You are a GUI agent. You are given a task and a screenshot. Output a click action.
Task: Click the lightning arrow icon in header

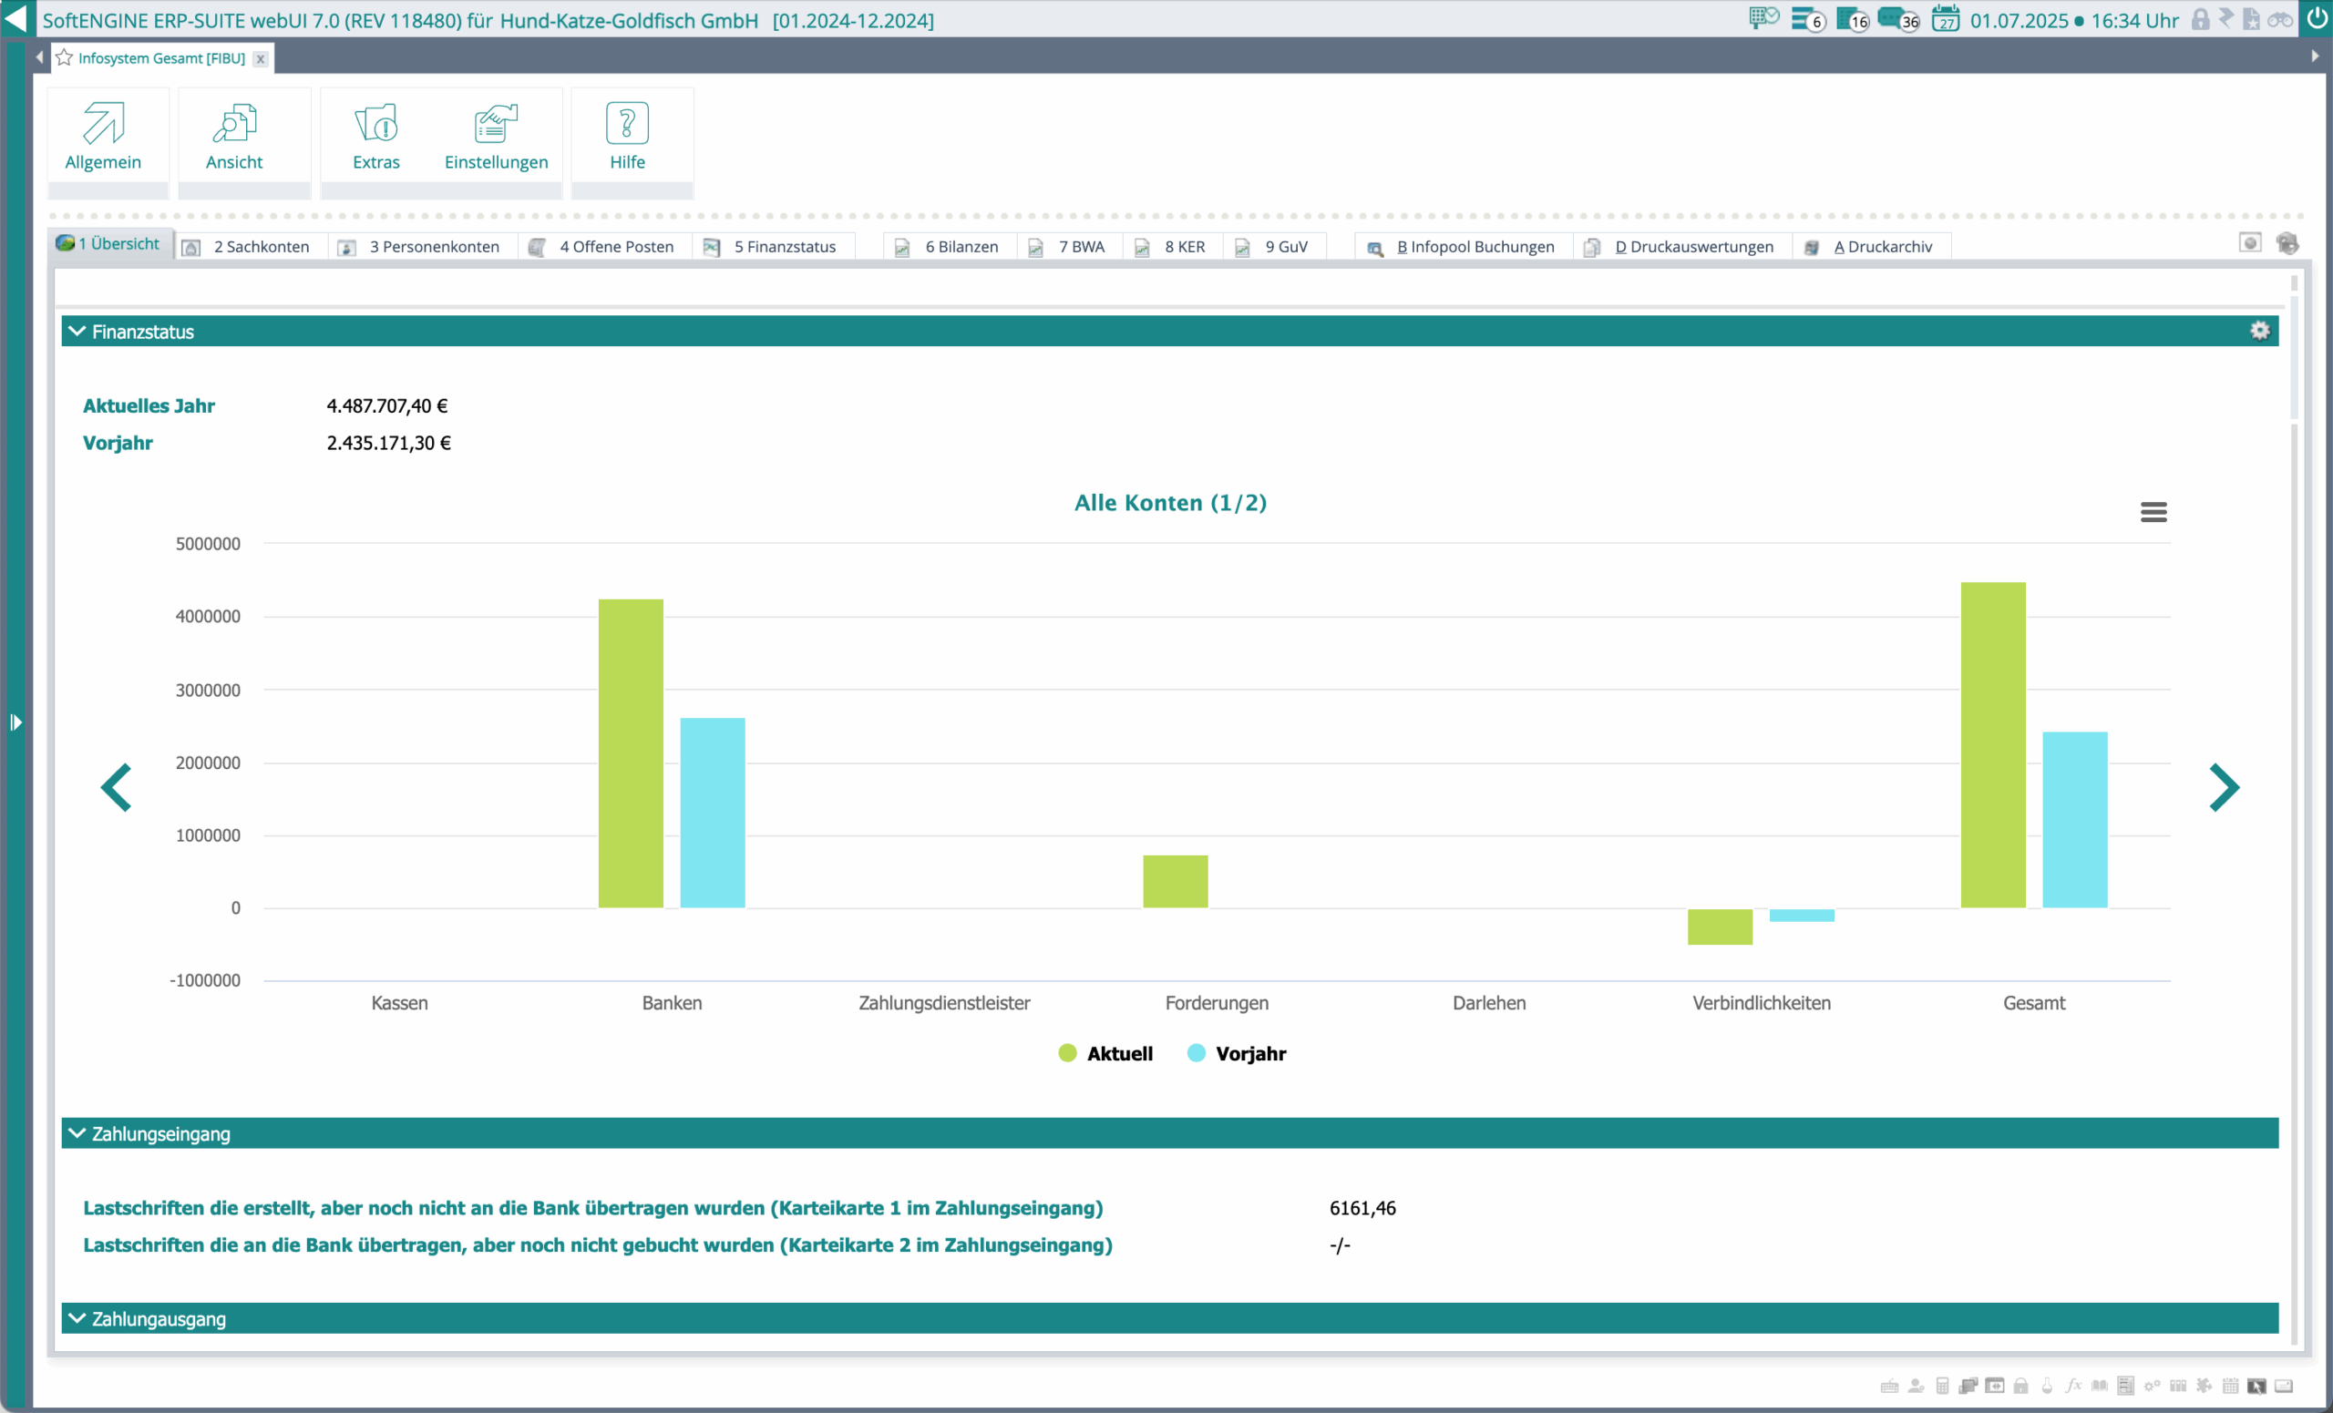(2226, 18)
